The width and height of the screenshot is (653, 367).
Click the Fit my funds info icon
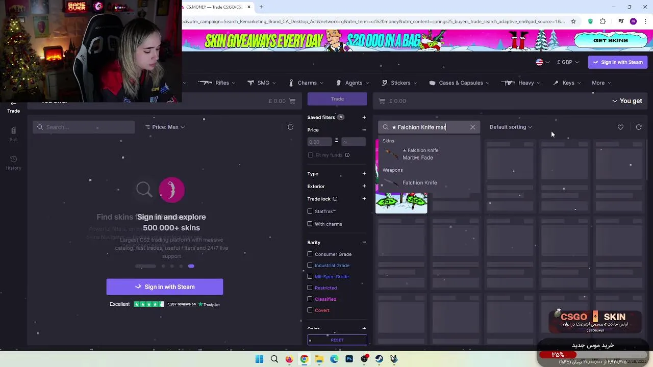click(x=347, y=155)
